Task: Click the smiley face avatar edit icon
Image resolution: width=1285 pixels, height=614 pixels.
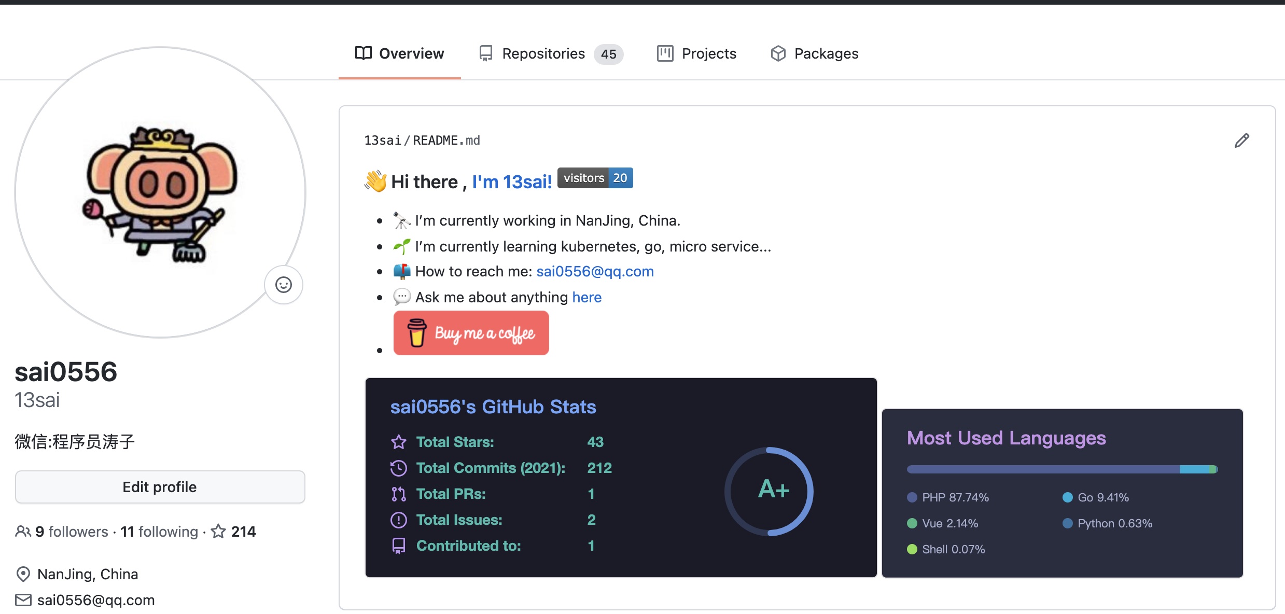Action: 284,285
